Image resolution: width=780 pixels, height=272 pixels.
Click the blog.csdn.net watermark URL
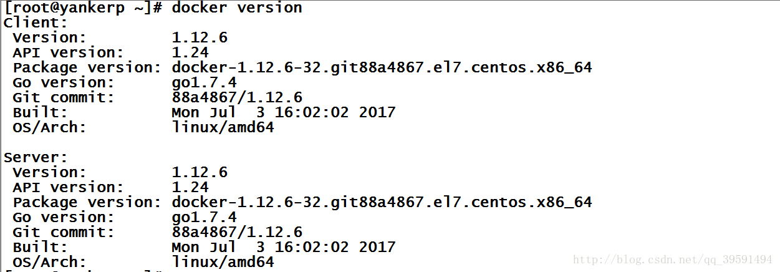point(672,260)
